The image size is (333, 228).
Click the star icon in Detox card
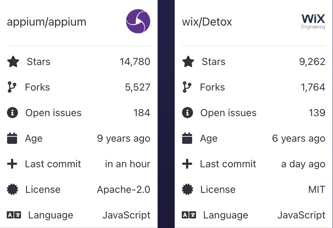click(x=188, y=61)
